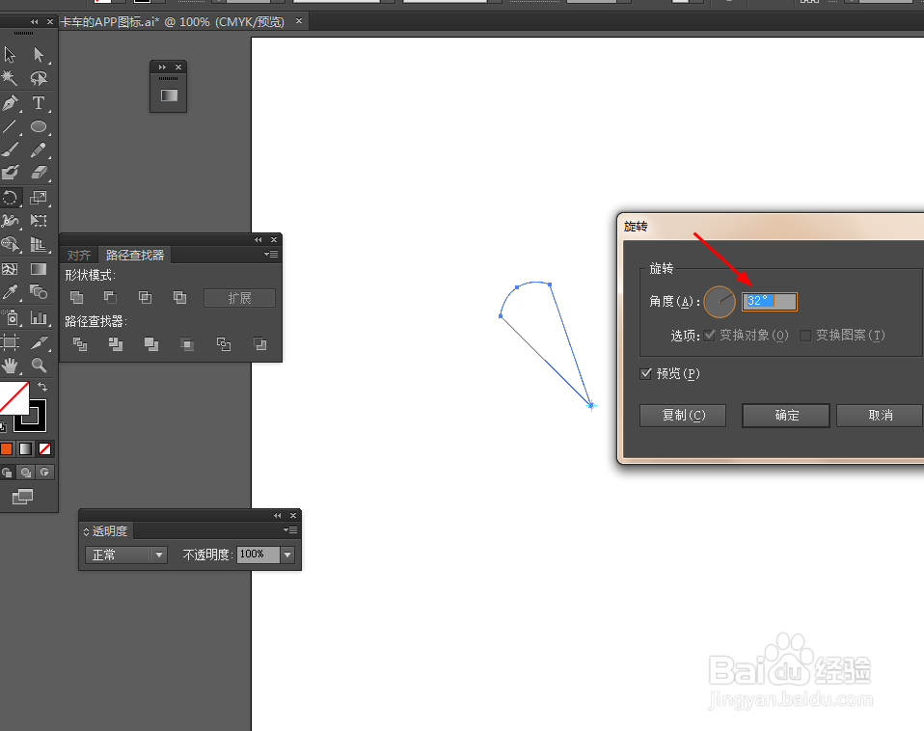Select the Blend tool
Screen dimensions: 924x731
point(39,292)
